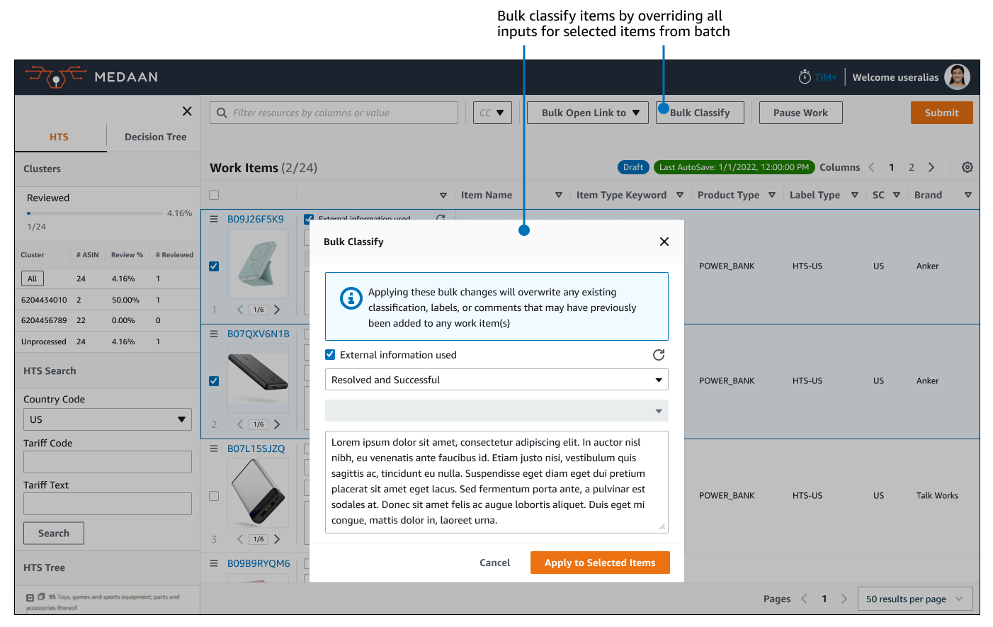Click the filter resources search field
Image resolution: width=993 pixels, height=627 pixels.
pyautogui.click(x=334, y=113)
